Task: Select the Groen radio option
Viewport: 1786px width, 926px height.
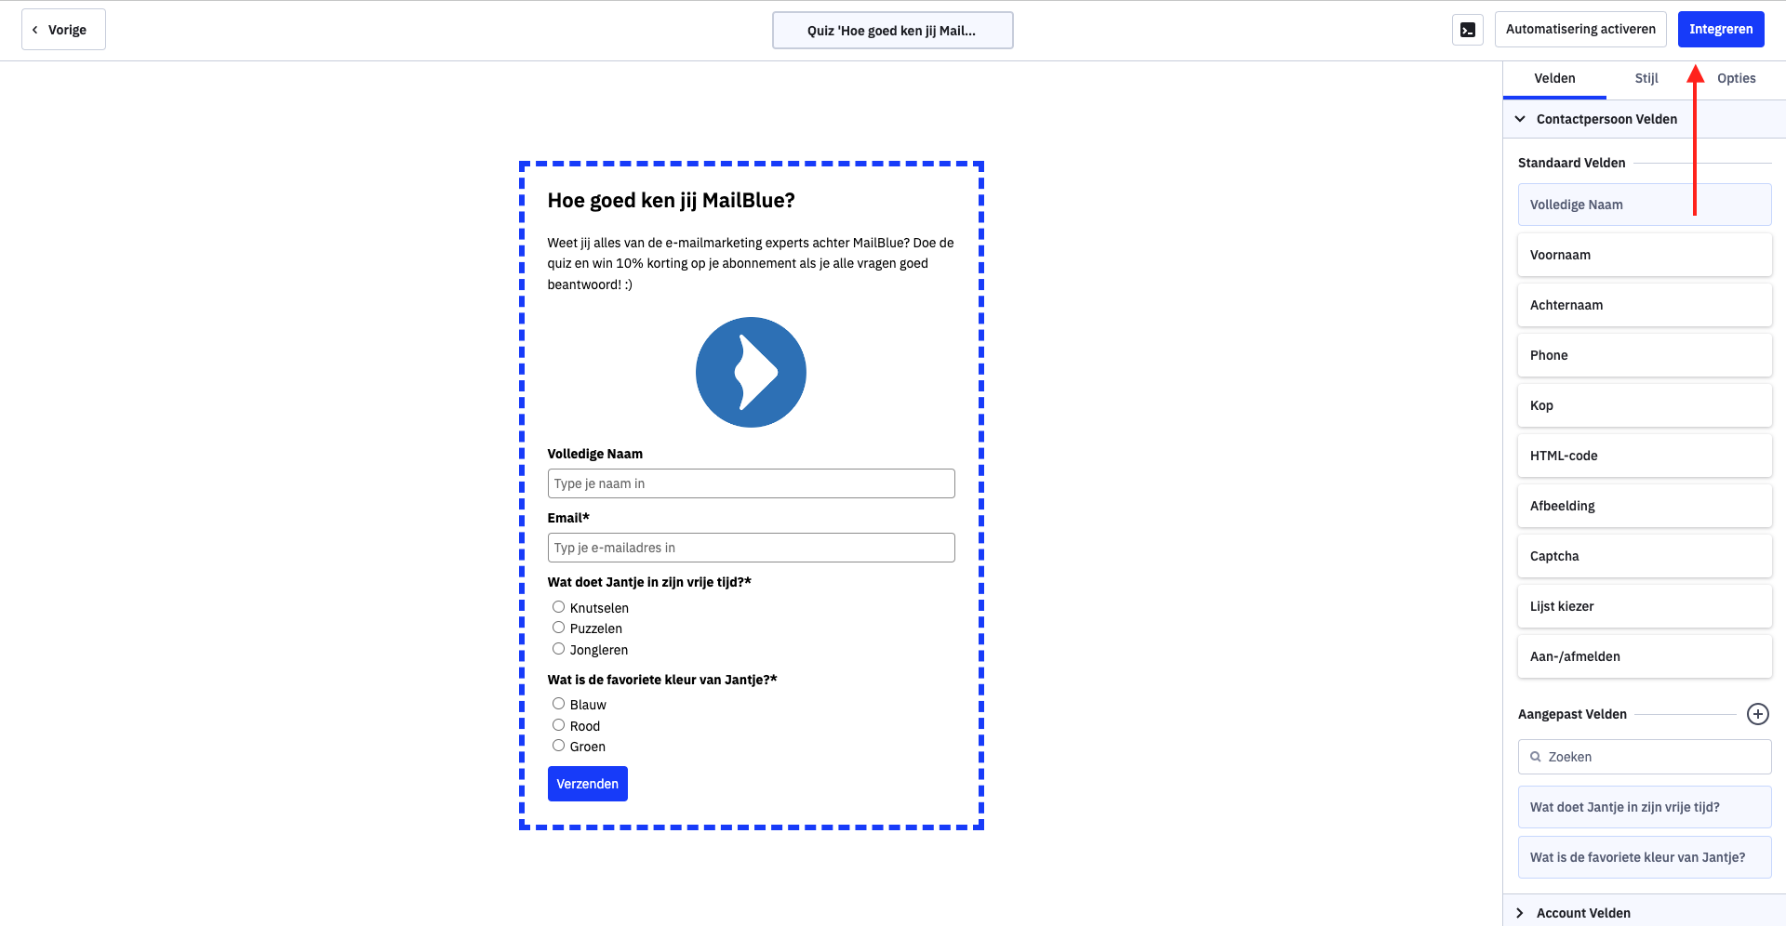Action: (558, 746)
